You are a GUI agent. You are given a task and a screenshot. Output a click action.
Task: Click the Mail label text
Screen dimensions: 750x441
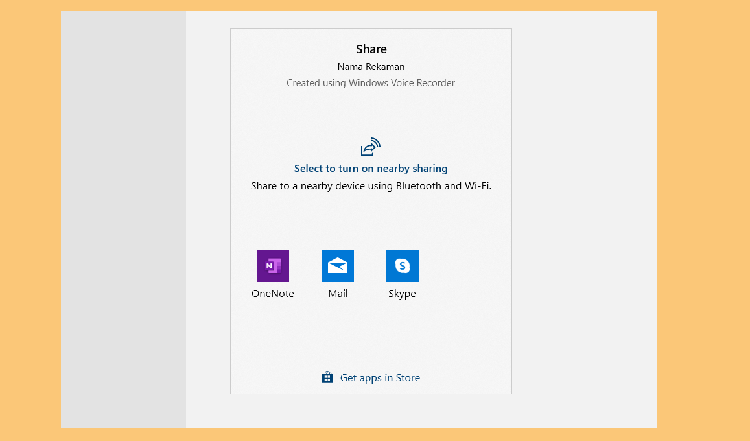click(338, 294)
